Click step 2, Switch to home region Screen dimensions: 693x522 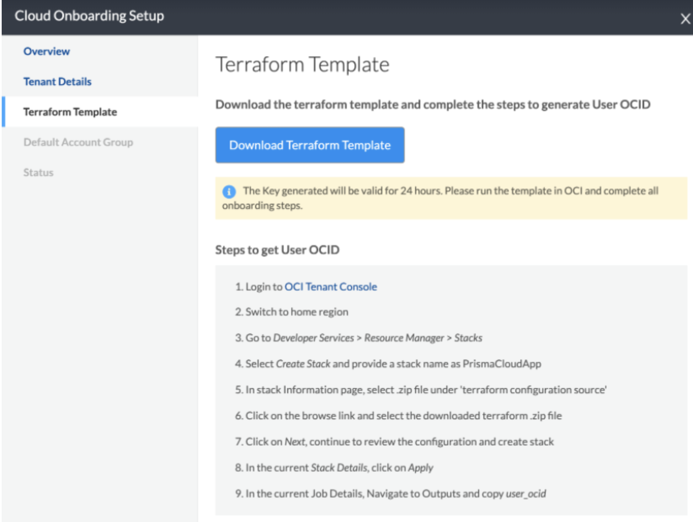point(292,312)
